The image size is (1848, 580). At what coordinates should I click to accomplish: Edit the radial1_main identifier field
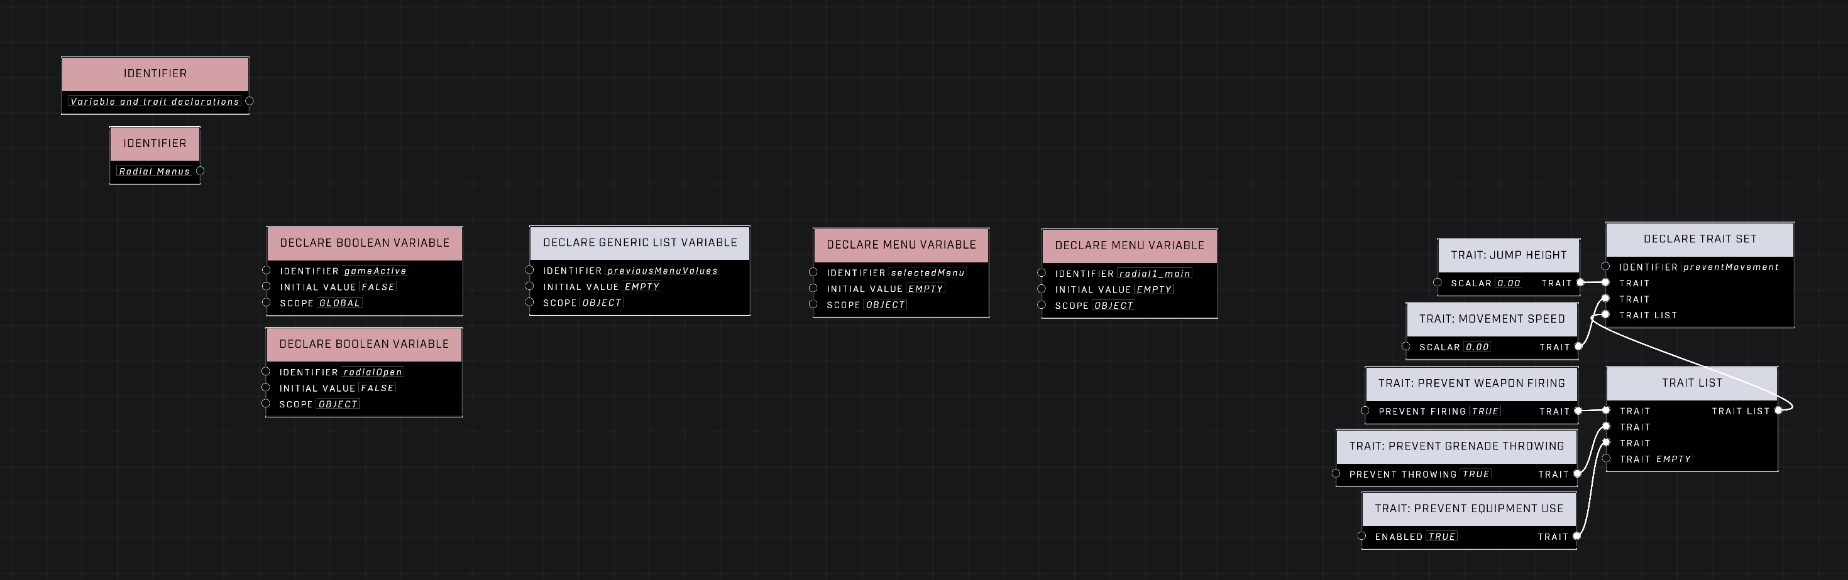1154,274
